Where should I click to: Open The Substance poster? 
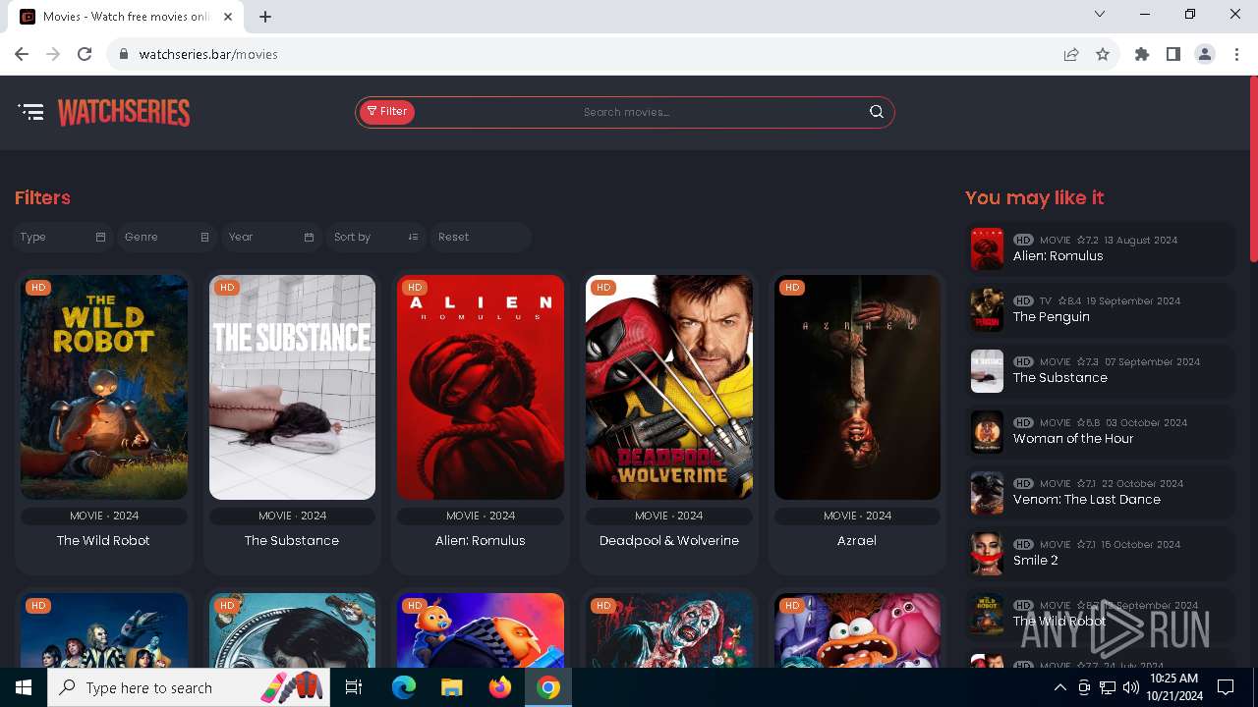pos(292,387)
